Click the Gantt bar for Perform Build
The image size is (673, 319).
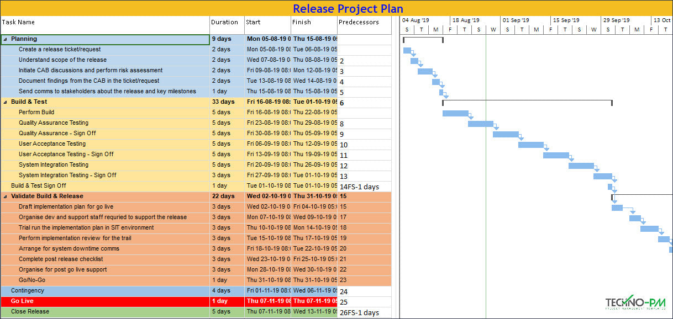455,113
